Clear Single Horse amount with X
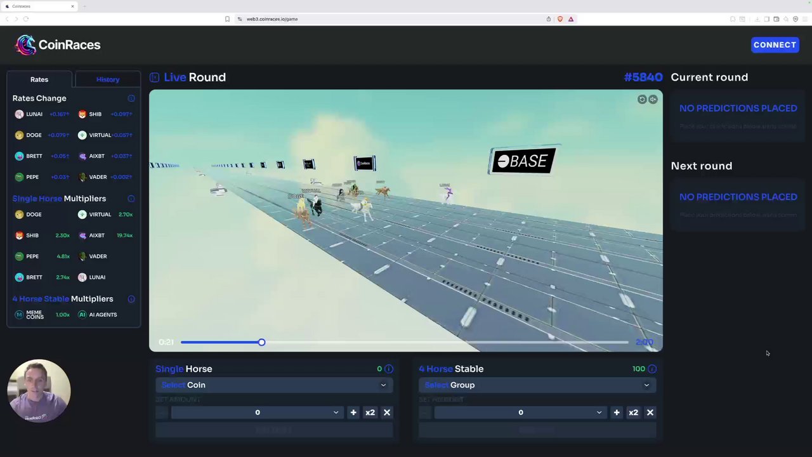The height and width of the screenshot is (457, 812). 387,413
